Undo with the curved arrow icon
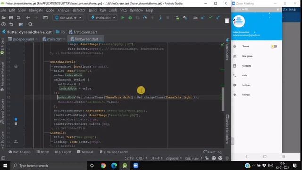The height and width of the screenshot is (170, 302). (x=11, y=24)
